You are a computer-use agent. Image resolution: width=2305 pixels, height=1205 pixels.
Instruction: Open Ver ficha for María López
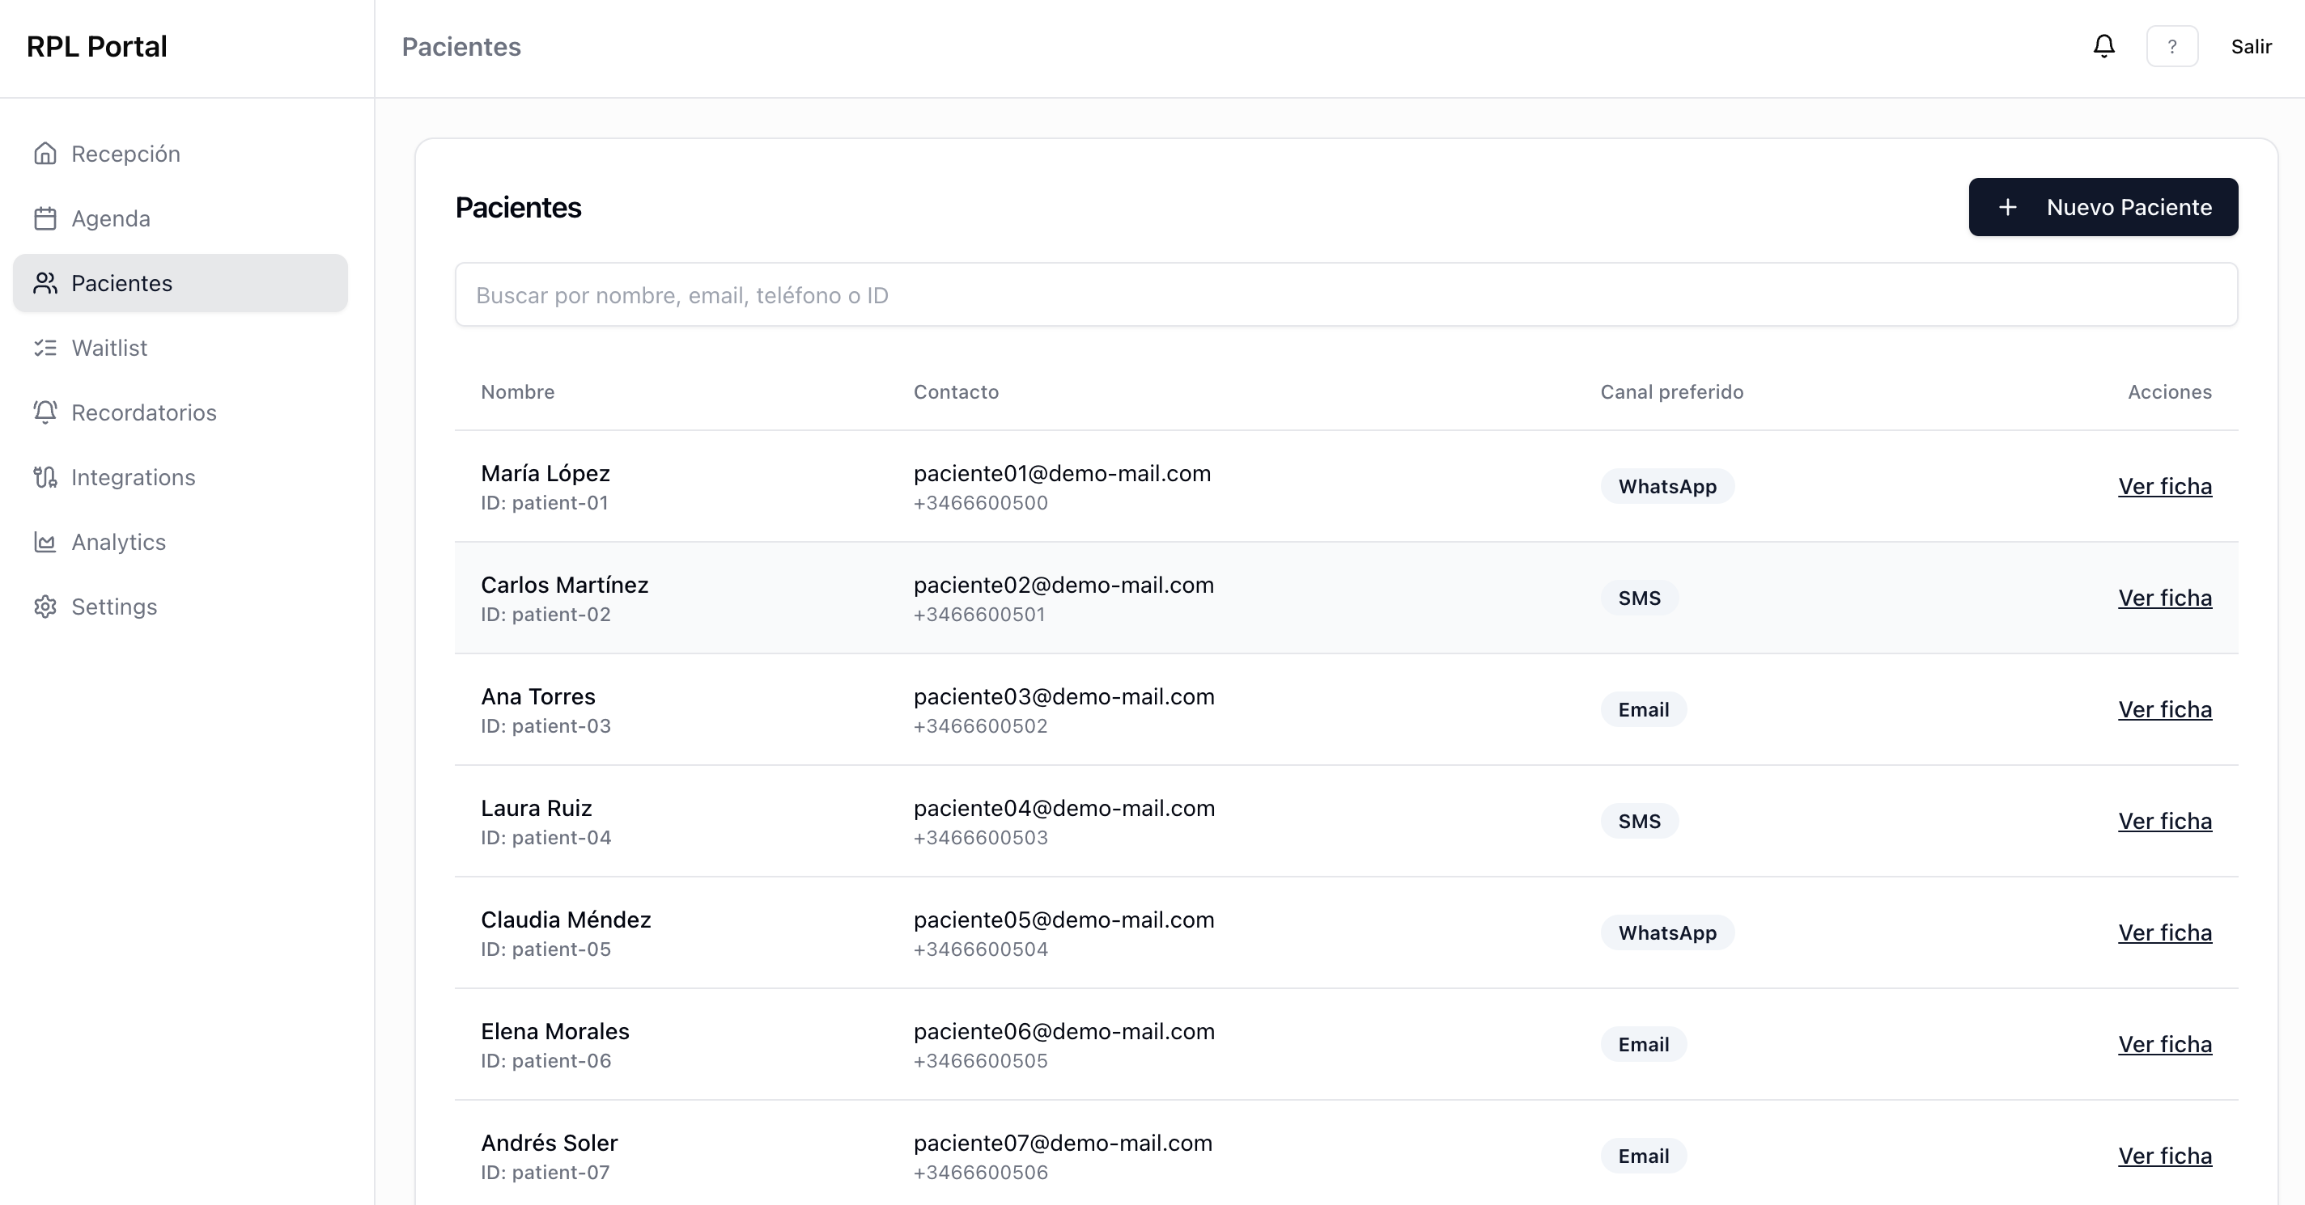coord(2164,486)
